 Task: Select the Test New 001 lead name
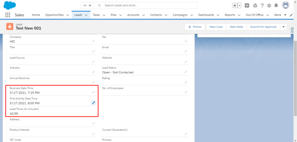coord(28,29)
